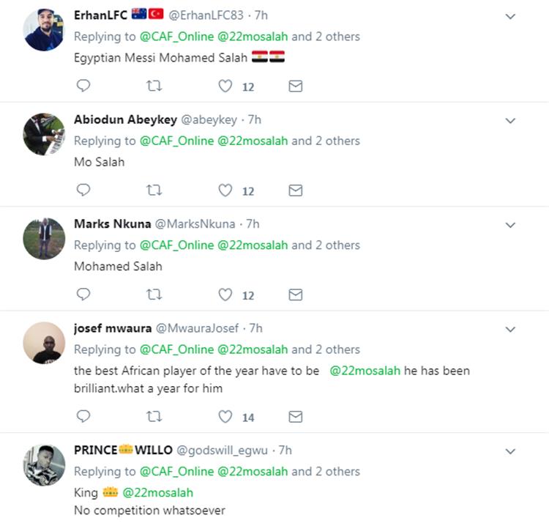
Task: Retweet ErhanLFC's Egyptian Messi tweet
Action: coord(154,86)
